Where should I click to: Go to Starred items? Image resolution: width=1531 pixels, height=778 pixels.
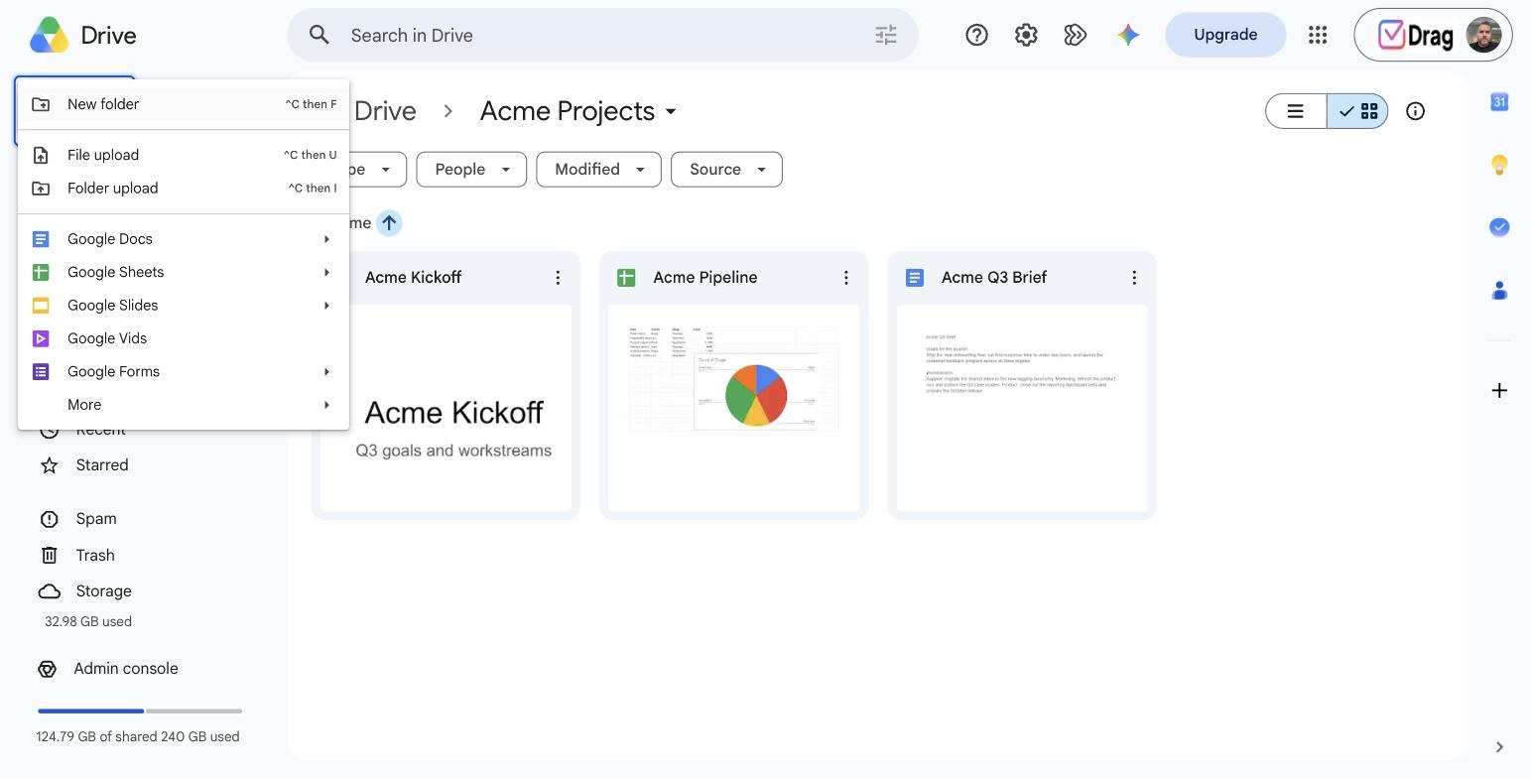tap(102, 465)
